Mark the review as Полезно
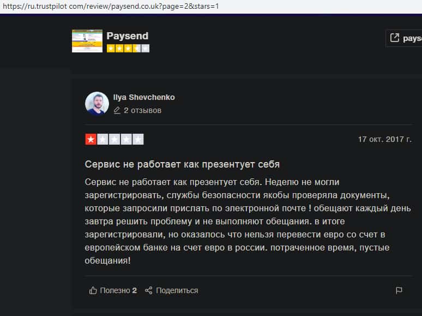 113,290
